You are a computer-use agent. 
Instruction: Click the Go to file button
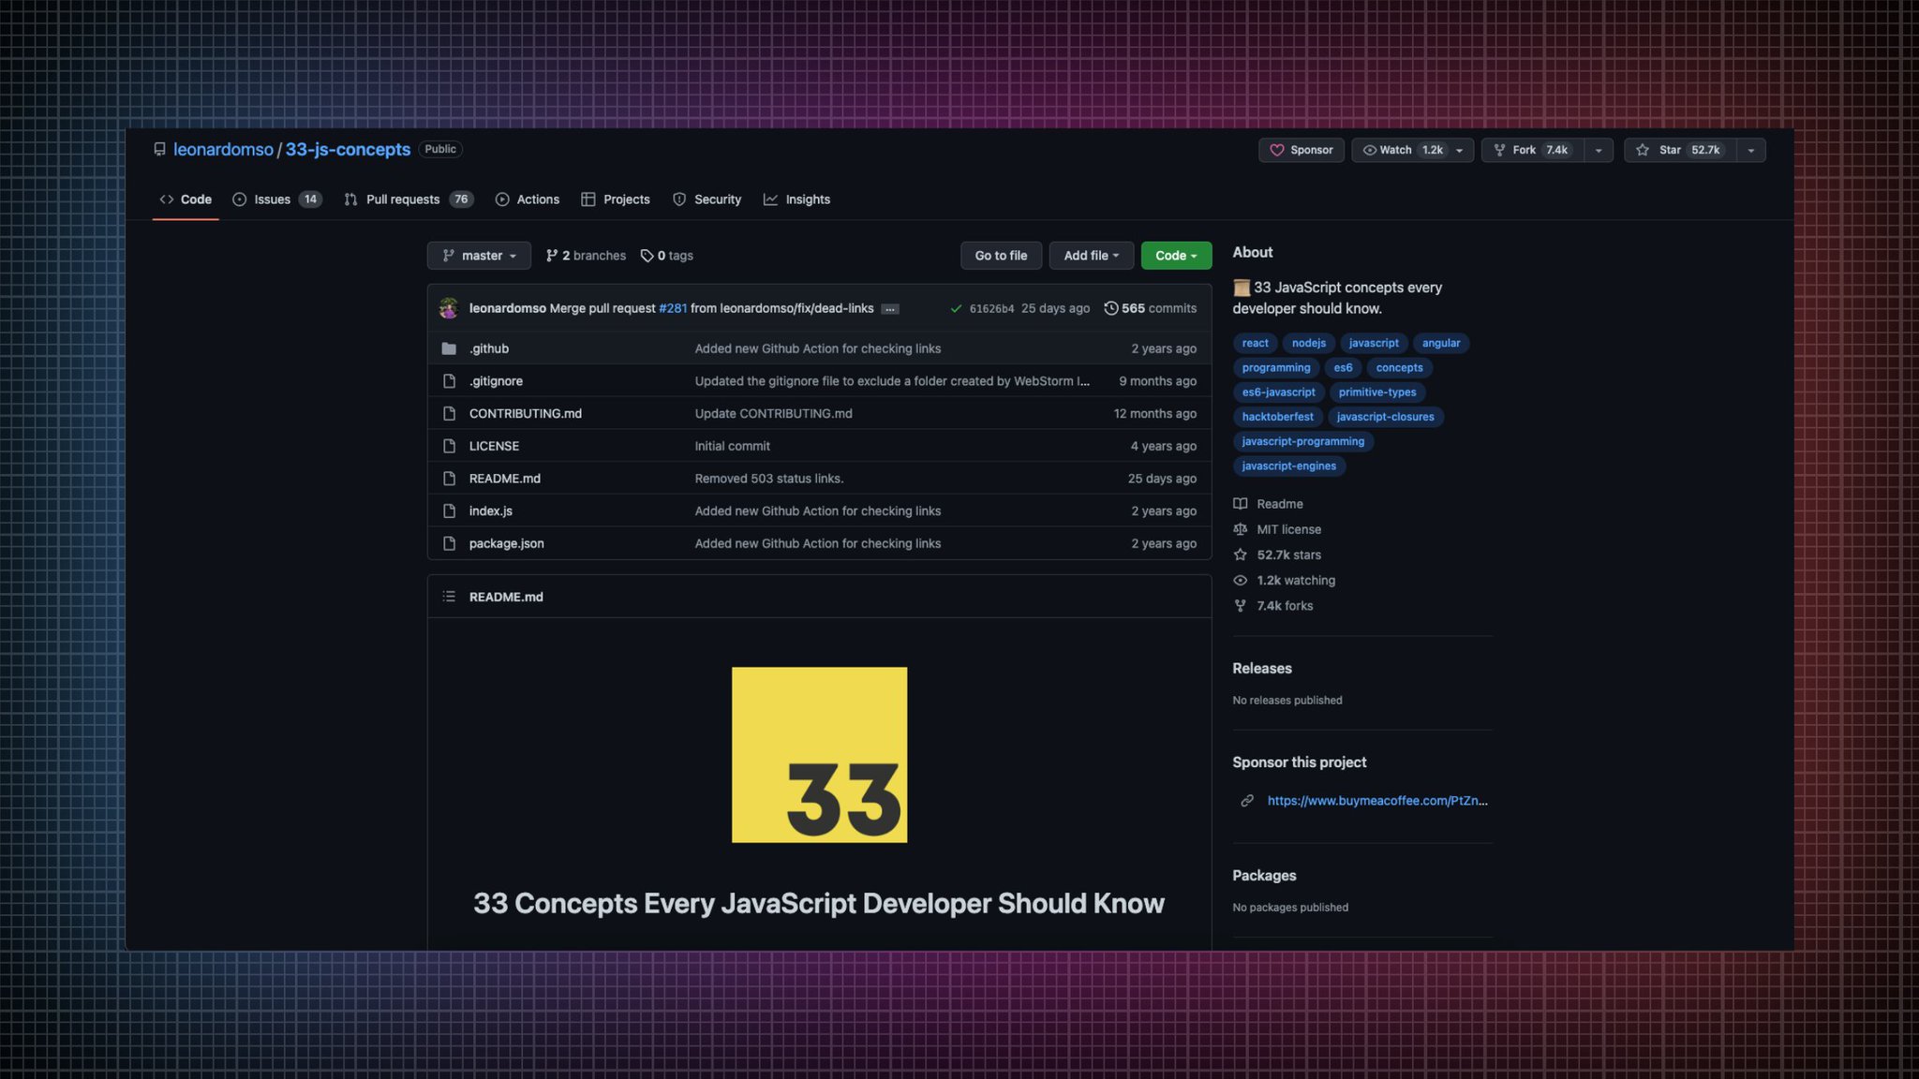click(1001, 255)
